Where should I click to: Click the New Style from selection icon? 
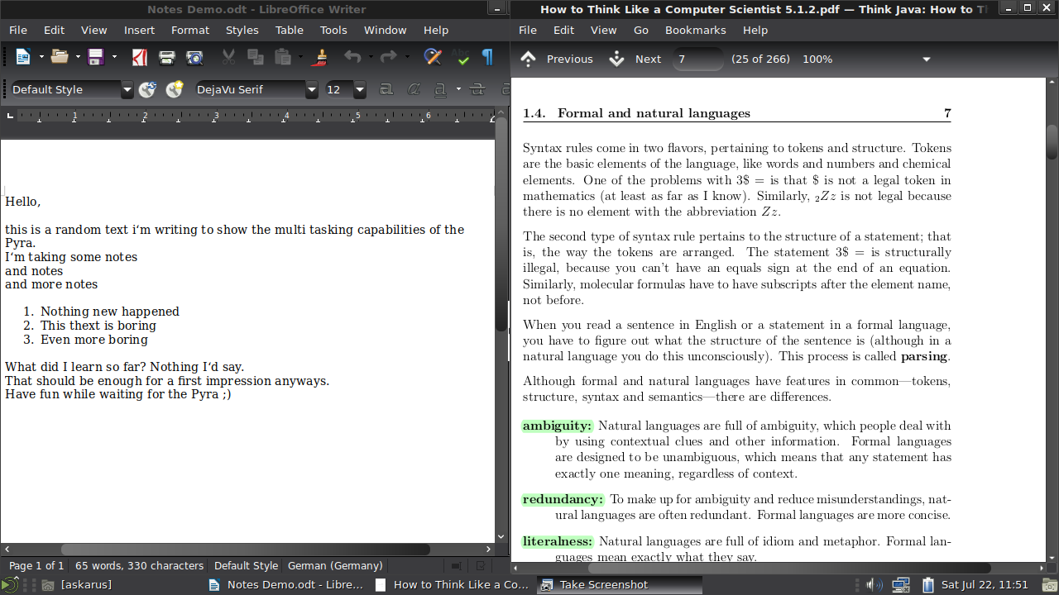tap(174, 89)
